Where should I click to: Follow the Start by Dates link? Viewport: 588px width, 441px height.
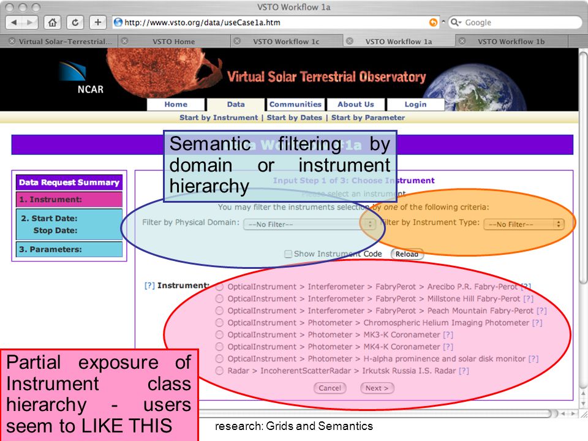coord(295,118)
